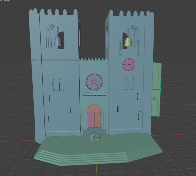Click the small green origin dot on right tower
This screenshot has height=176, width=196.
140,111
